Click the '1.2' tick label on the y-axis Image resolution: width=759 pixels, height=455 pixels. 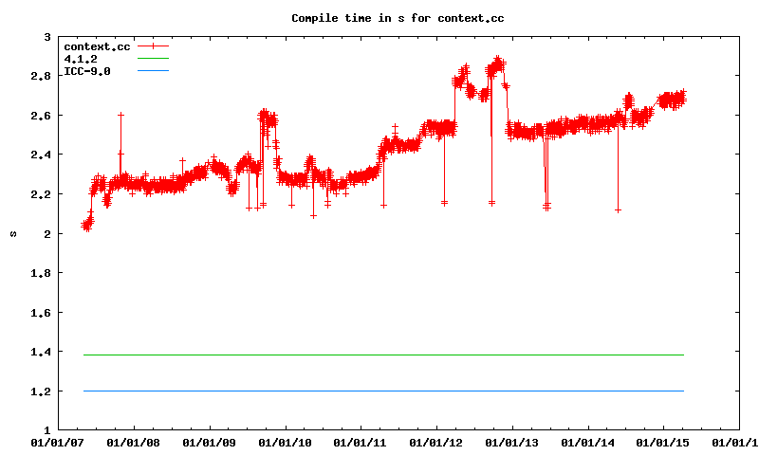click(41, 391)
